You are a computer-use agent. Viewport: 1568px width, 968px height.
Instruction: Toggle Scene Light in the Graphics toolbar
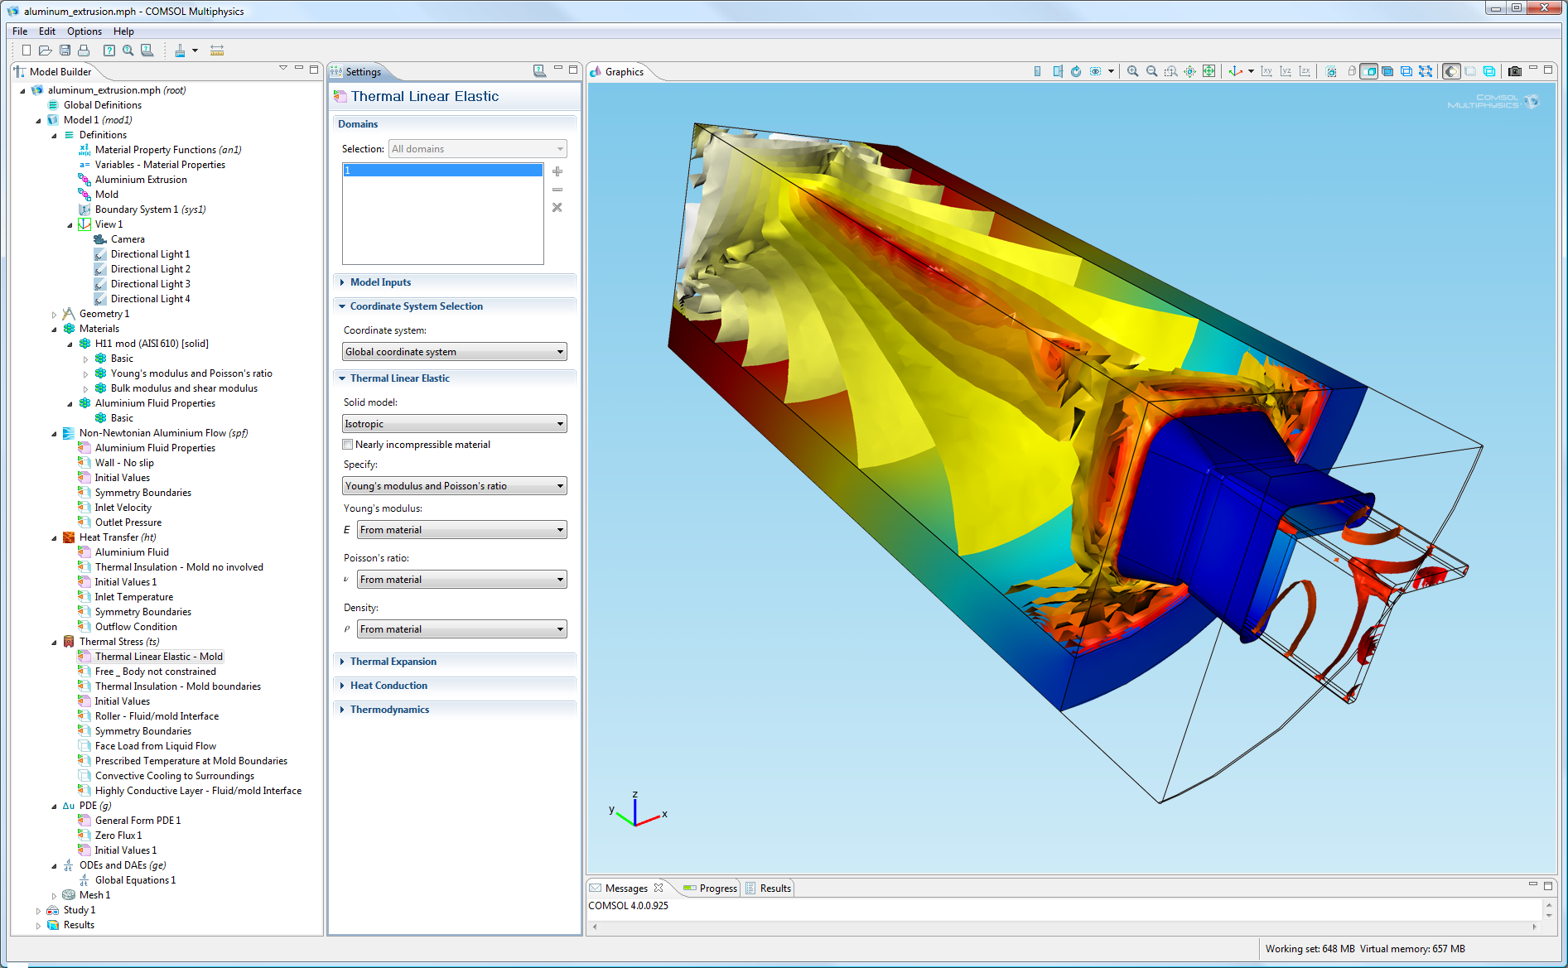(1450, 73)
